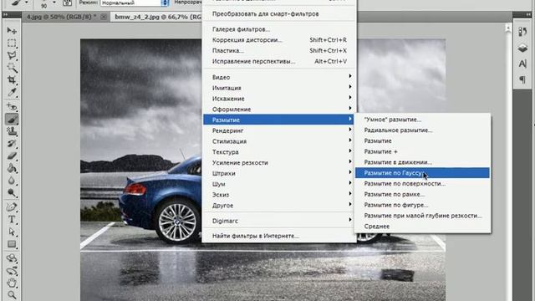Choose Размытие в движении filter
The width and height of the screenshot is (535, 301).
[x=422, y=162]
